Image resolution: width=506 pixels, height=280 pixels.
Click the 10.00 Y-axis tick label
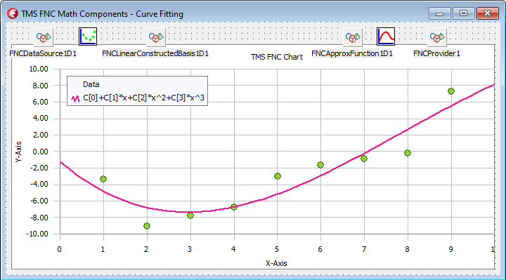click(39, 69)
